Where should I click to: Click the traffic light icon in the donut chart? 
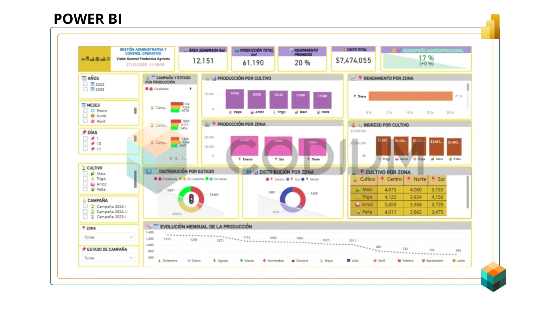point(191,199)
